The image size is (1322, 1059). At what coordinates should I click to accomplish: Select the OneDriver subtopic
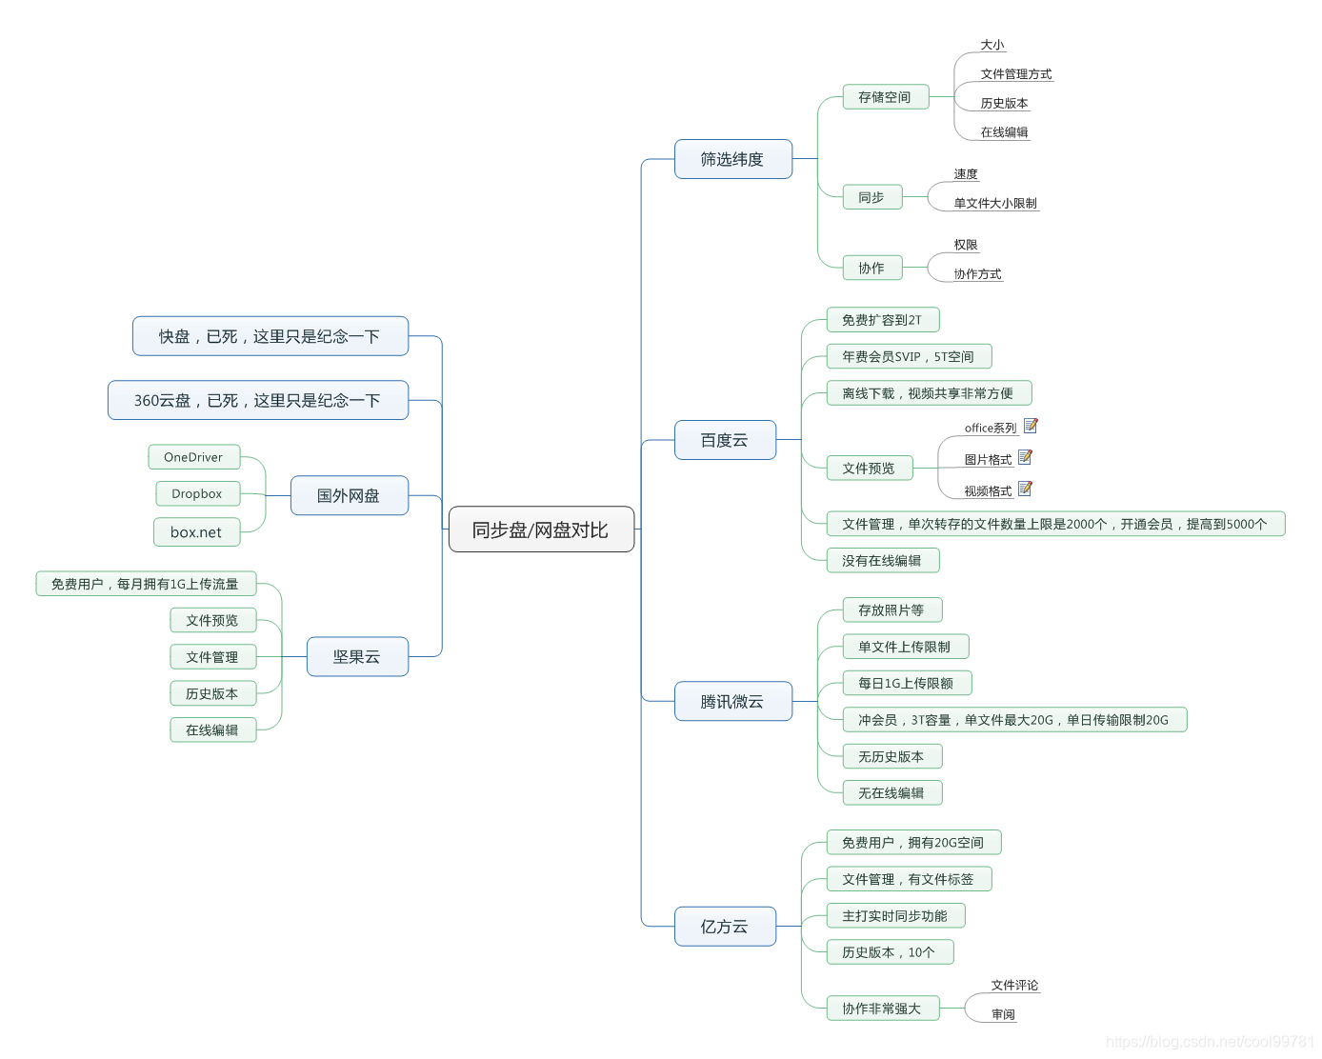(194, 457)
